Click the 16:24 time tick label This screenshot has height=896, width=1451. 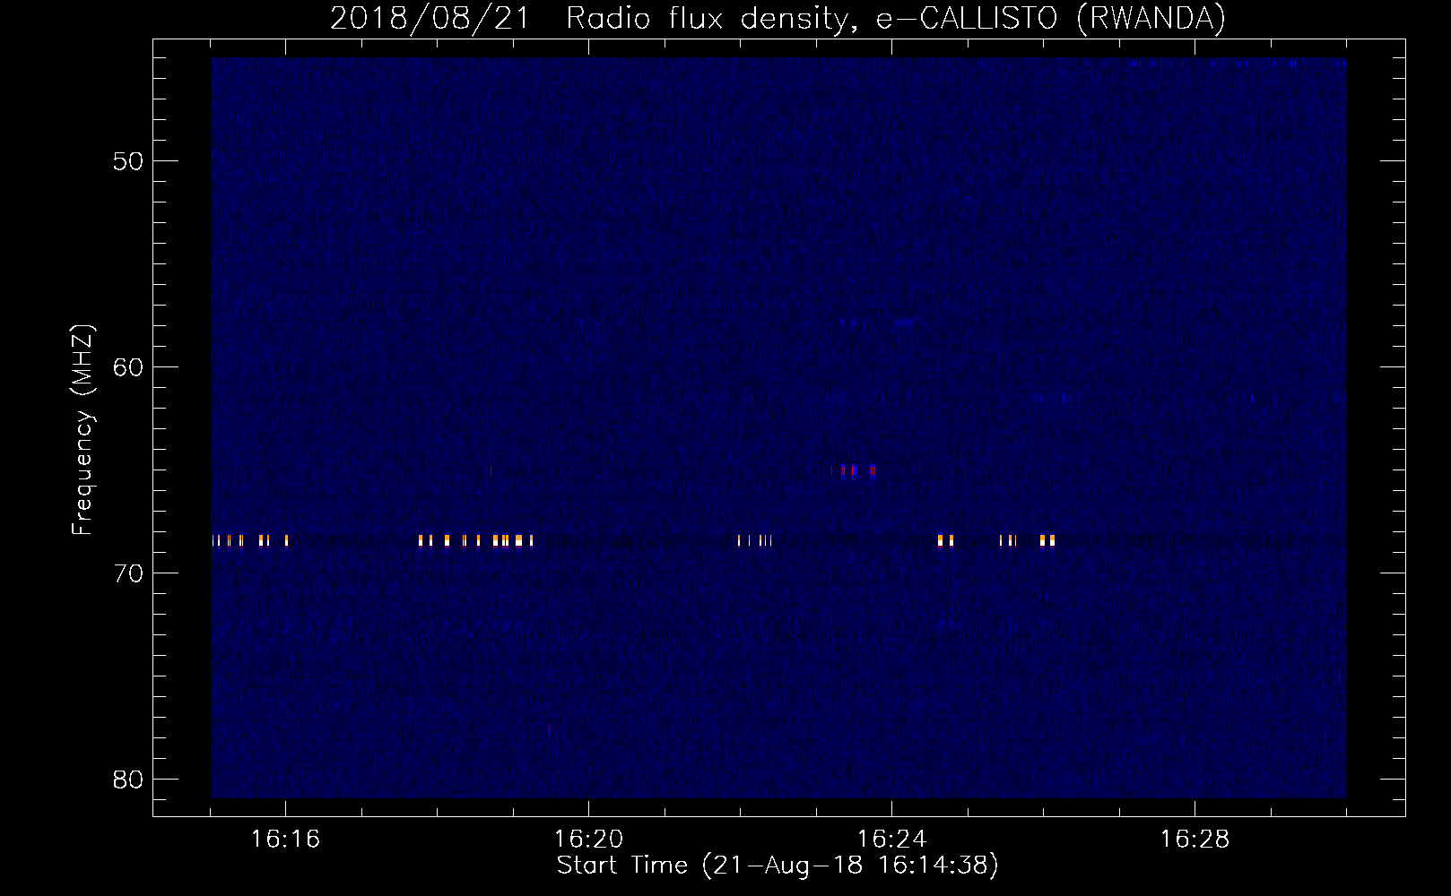(891, 839)
